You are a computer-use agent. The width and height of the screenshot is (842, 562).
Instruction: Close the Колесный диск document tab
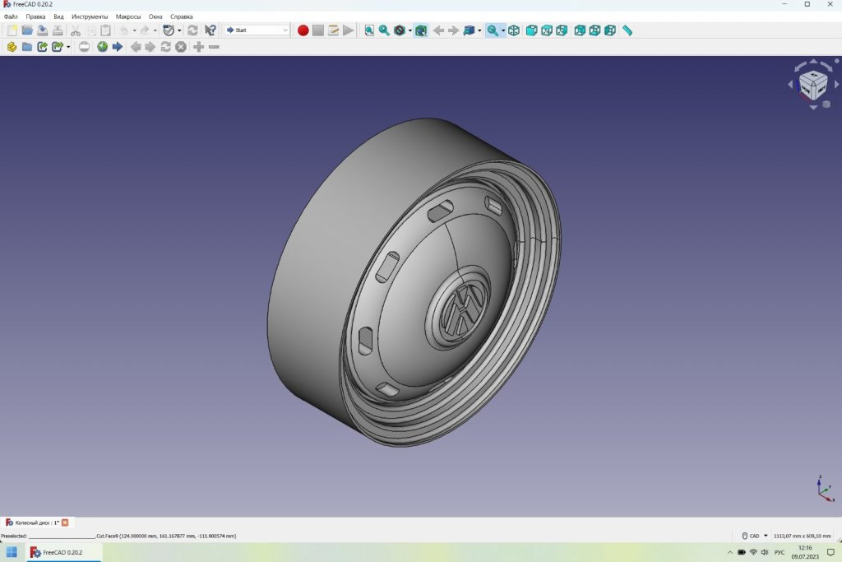[x=65, y=523]
